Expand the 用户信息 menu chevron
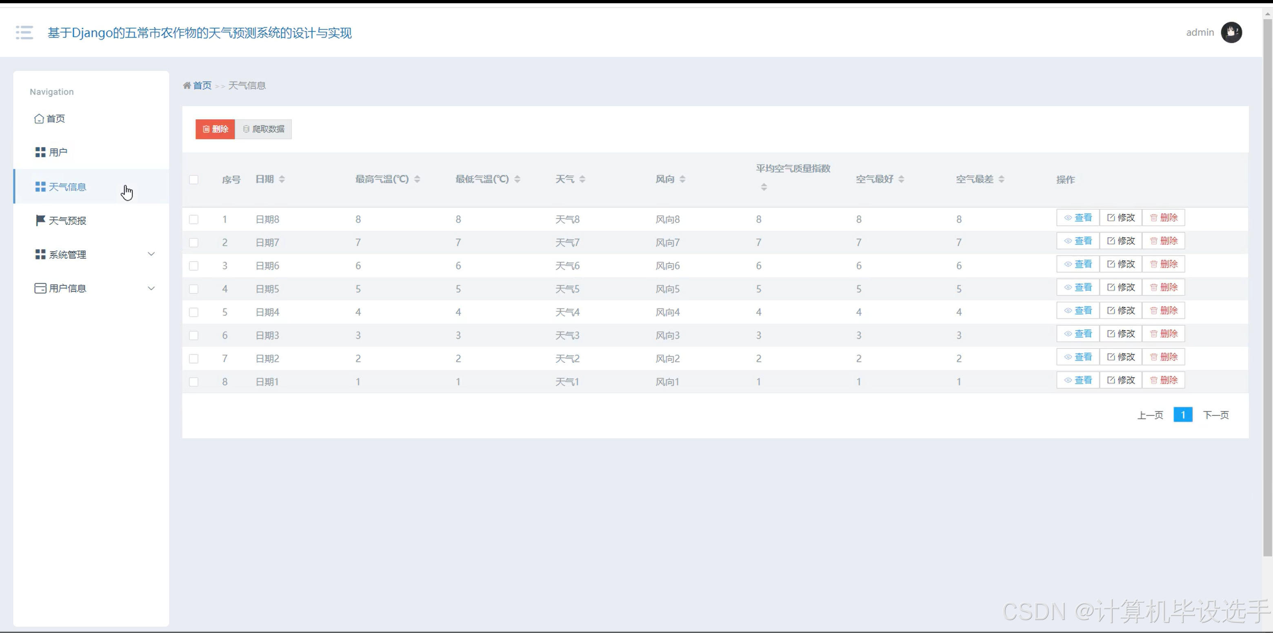The image size is (1273, 633). (x=151, y=289)
